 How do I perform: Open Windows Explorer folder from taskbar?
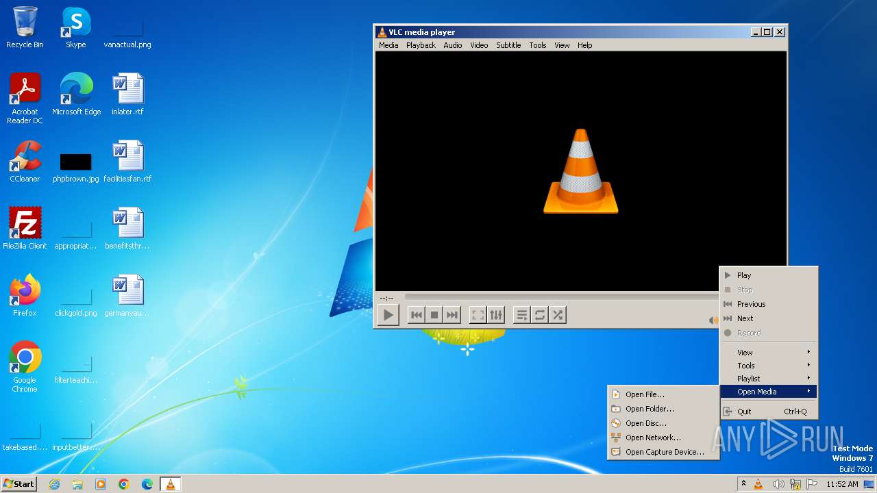point(77,484)
